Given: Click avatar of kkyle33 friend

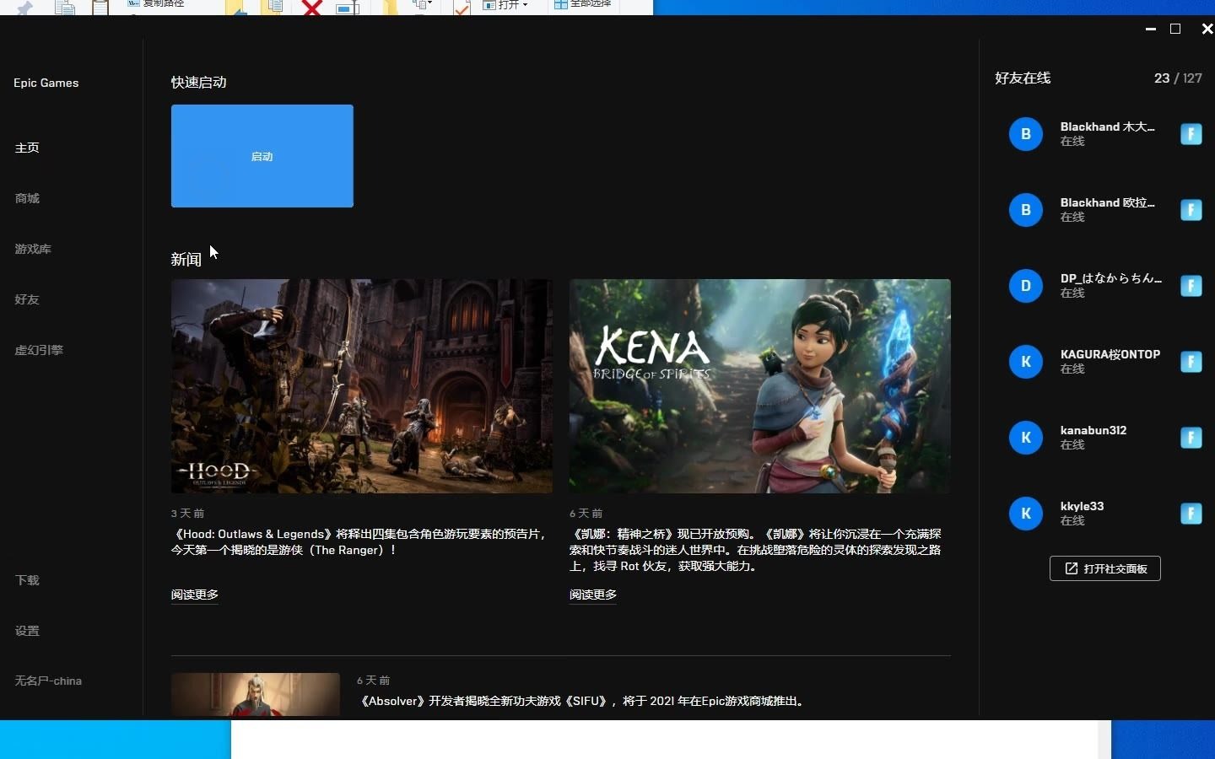Looking at the screenshot, I should [1026, 514].
